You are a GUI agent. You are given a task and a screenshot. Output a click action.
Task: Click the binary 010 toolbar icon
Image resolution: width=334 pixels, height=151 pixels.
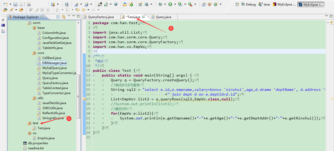(x=29, y=4)
